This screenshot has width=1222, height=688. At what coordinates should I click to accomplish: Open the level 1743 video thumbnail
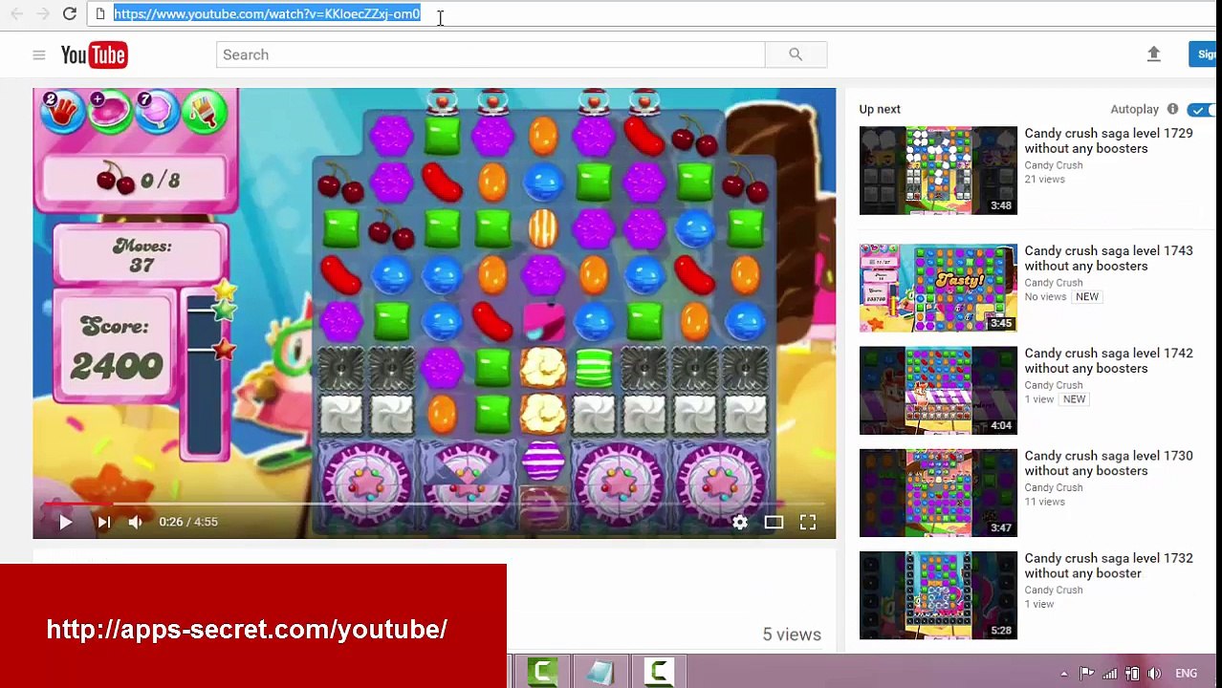pos(938,288)
